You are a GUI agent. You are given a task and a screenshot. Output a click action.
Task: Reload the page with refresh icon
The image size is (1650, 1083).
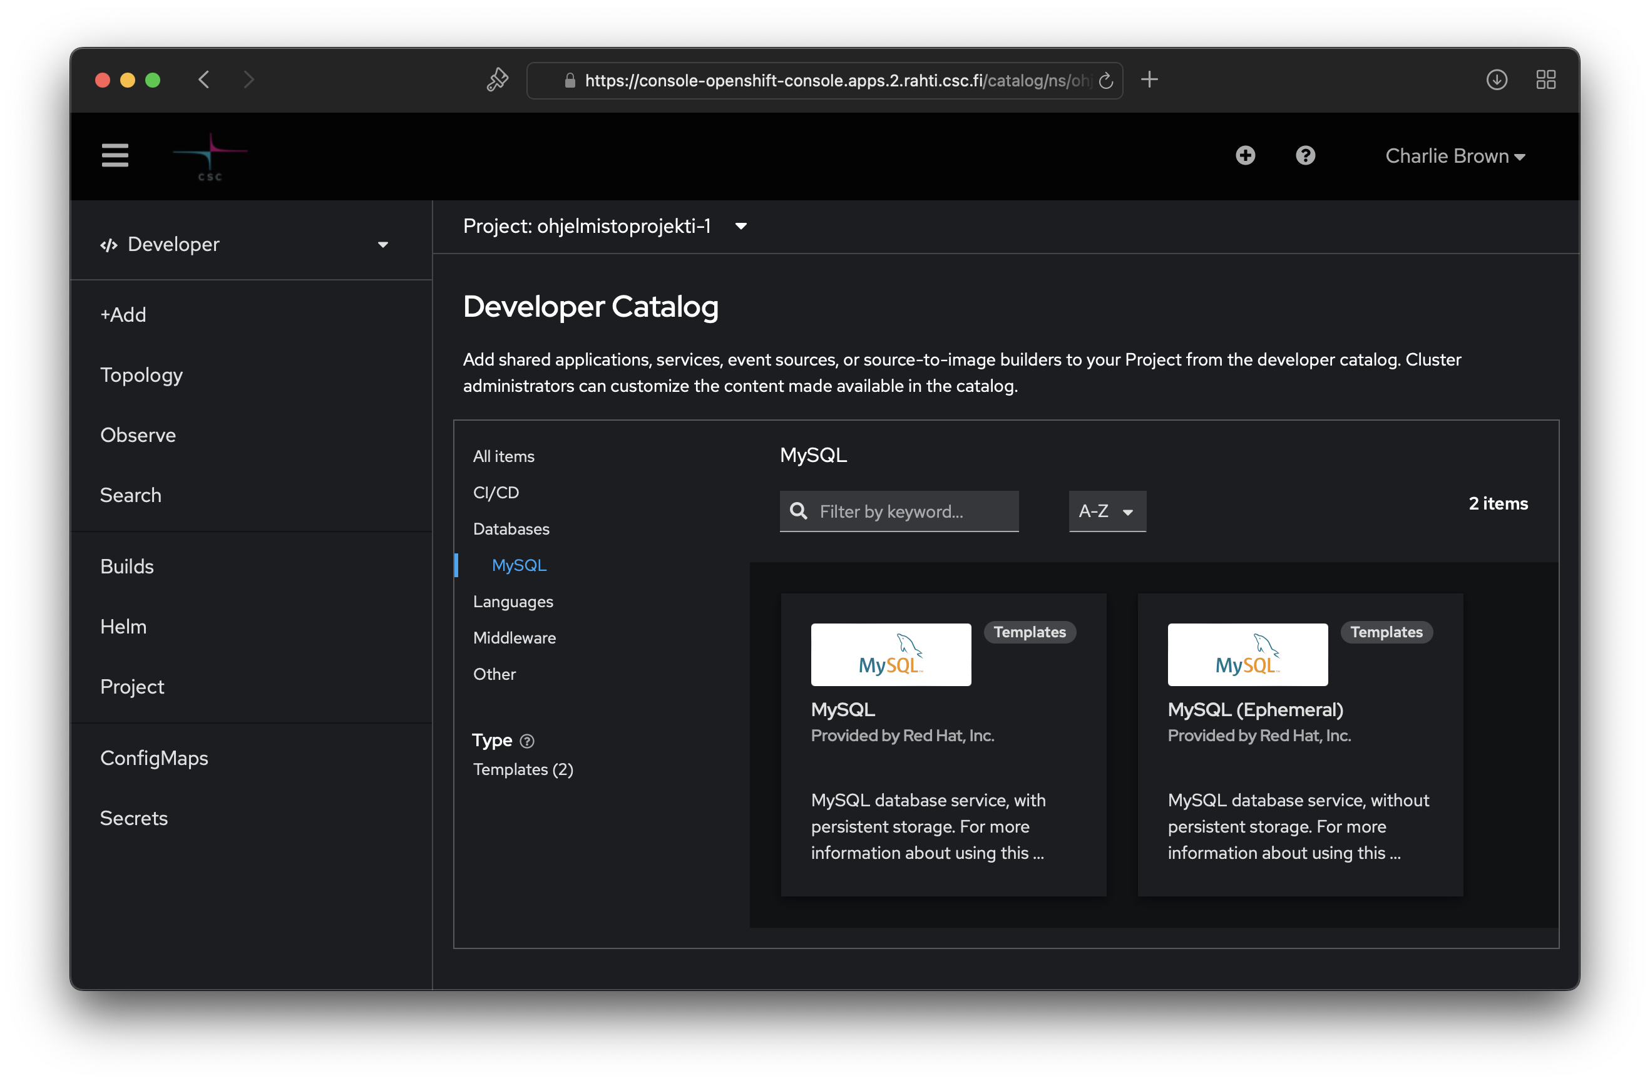1106,80
